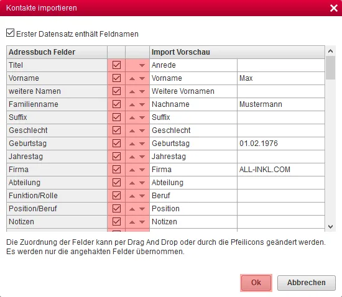This screenshot has width=342, height=297.
Task: Move Vorname row down with arrow
Action: point(142,78)
